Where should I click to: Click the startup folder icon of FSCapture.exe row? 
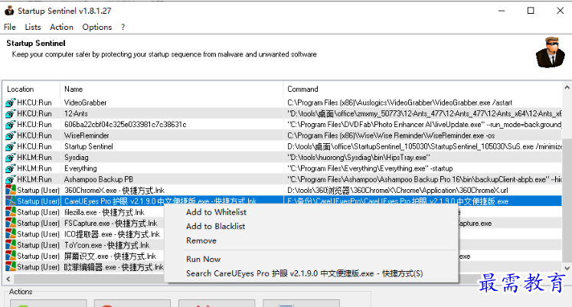11,223
